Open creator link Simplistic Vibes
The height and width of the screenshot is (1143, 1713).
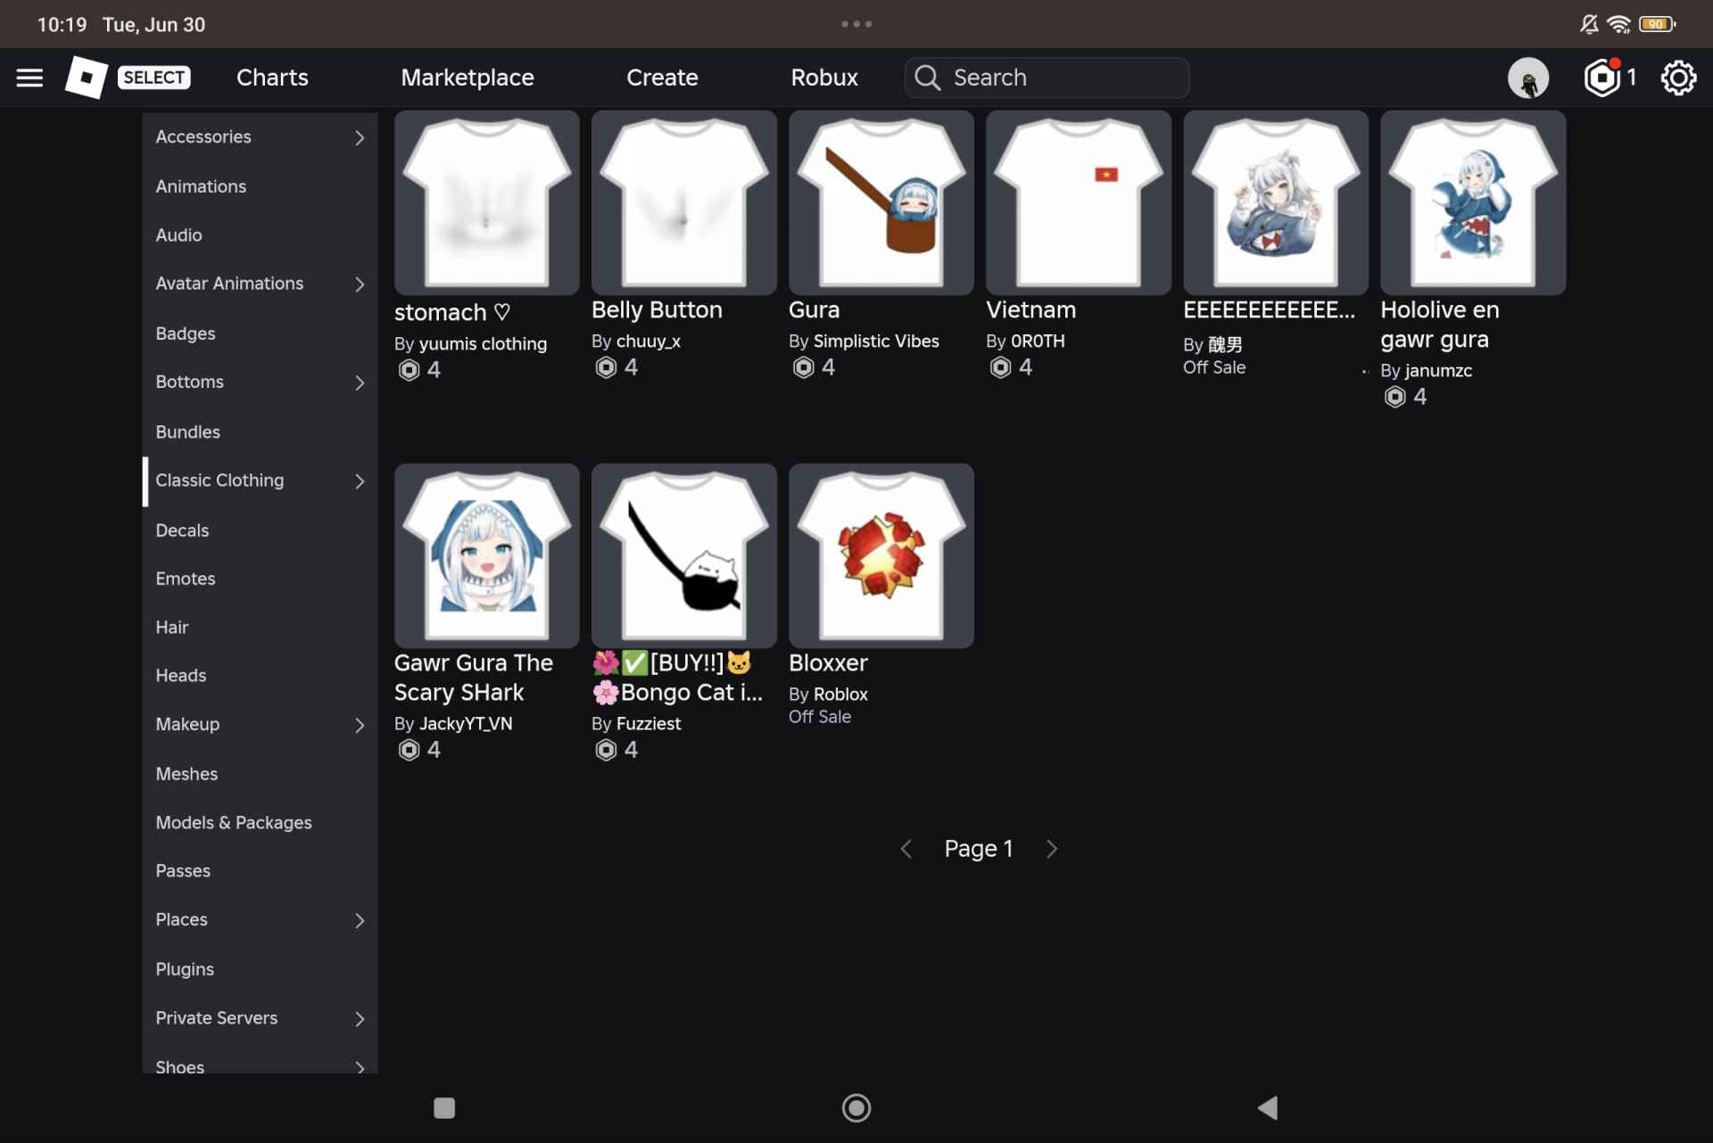(x=876, y=341)
